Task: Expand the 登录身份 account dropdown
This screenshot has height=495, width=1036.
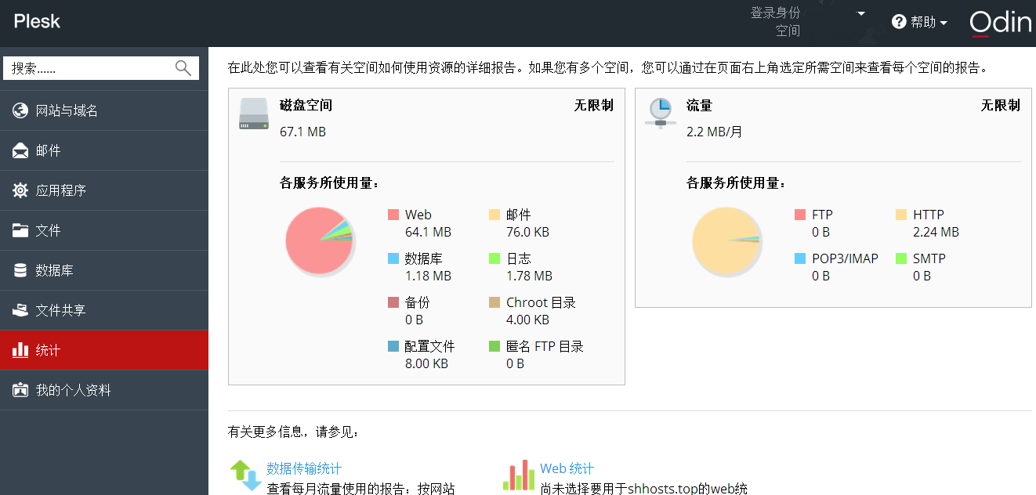Action: pyautogui.click(x=860, y=14)
